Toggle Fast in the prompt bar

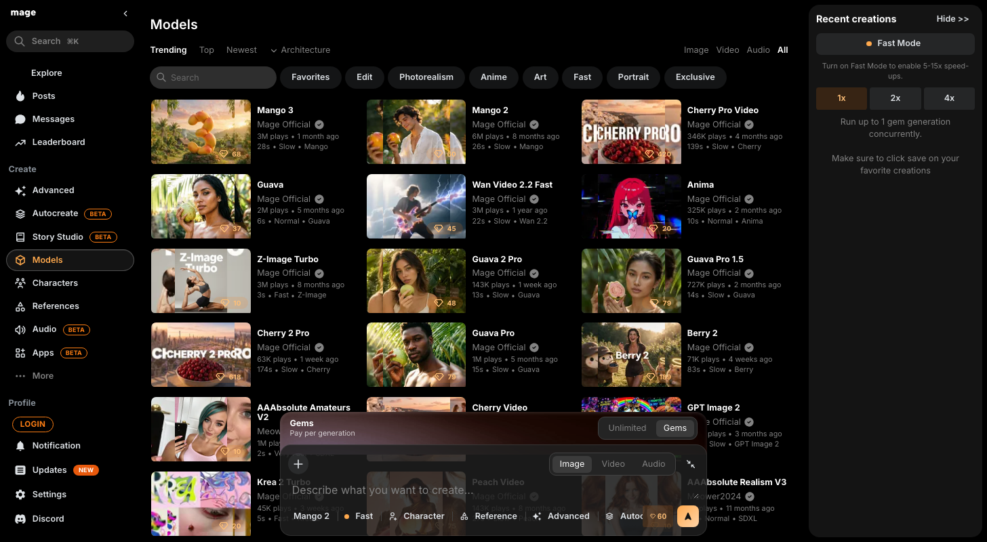359,516
